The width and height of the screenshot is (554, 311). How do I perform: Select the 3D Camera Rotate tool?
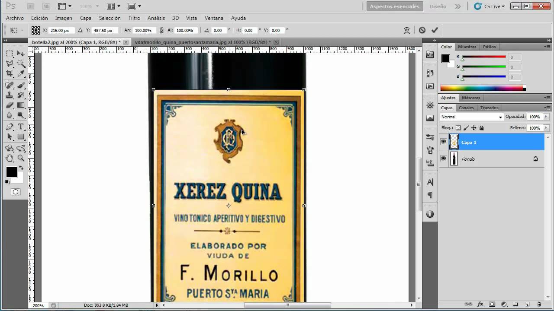click(21, 148)
